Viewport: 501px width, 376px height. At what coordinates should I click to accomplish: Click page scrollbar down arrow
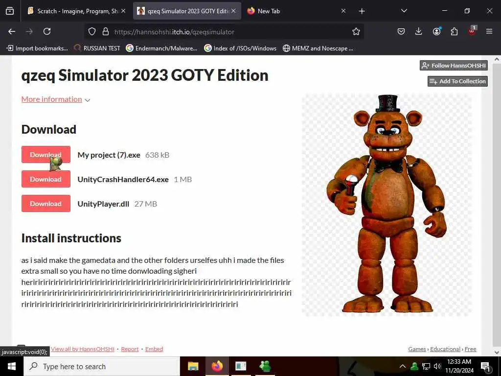point(497,352)
